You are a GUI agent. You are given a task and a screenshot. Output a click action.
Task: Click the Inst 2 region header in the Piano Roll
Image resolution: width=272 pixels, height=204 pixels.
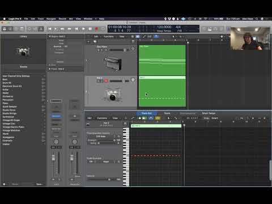tap(156, 126)
